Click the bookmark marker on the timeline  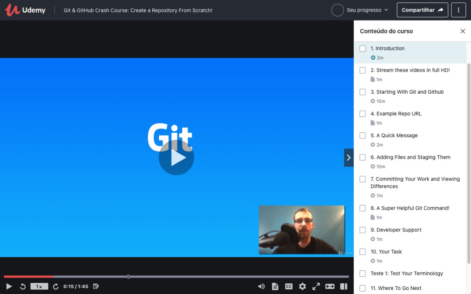pyautogui.click(x=128, y=276)
